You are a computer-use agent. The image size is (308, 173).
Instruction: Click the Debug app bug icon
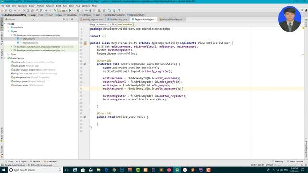(x=78, y=11)
